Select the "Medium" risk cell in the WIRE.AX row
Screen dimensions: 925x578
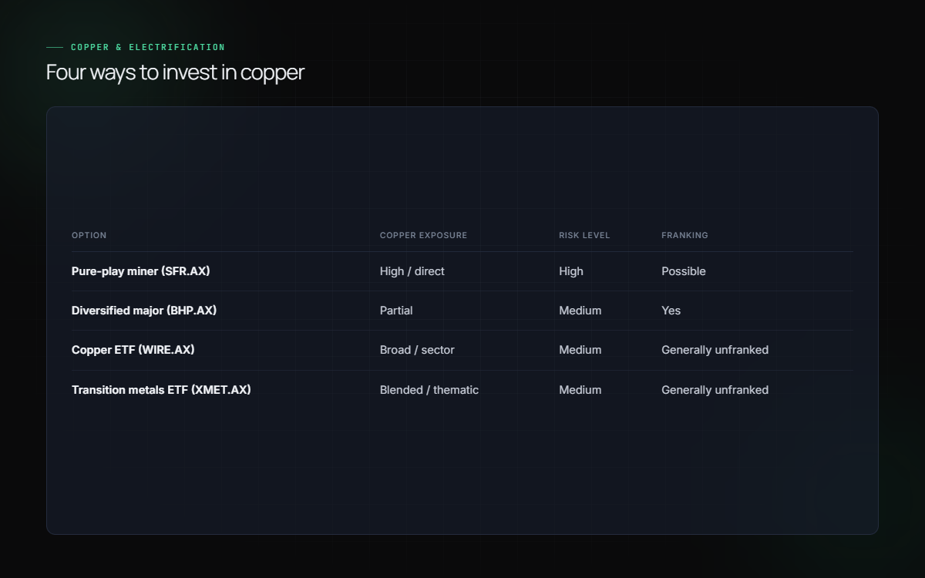click(x=580, y=350)
